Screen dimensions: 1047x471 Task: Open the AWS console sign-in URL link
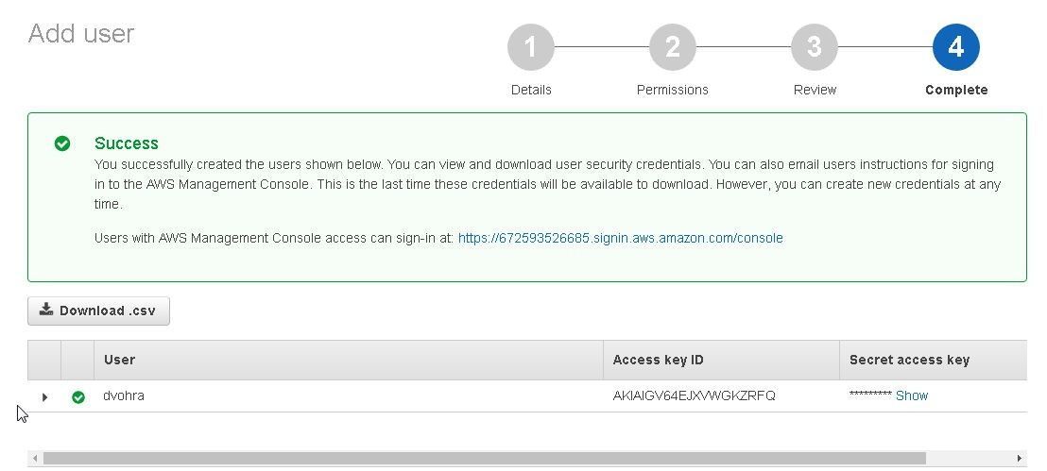click(x=620, y=238)
